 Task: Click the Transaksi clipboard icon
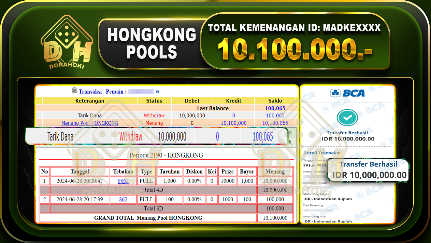click(x=74, y=90)
